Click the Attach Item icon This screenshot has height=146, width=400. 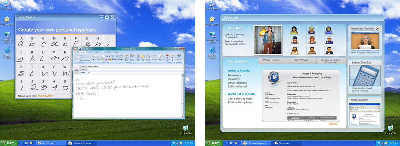pyautogui.click(x=143, y=58)
